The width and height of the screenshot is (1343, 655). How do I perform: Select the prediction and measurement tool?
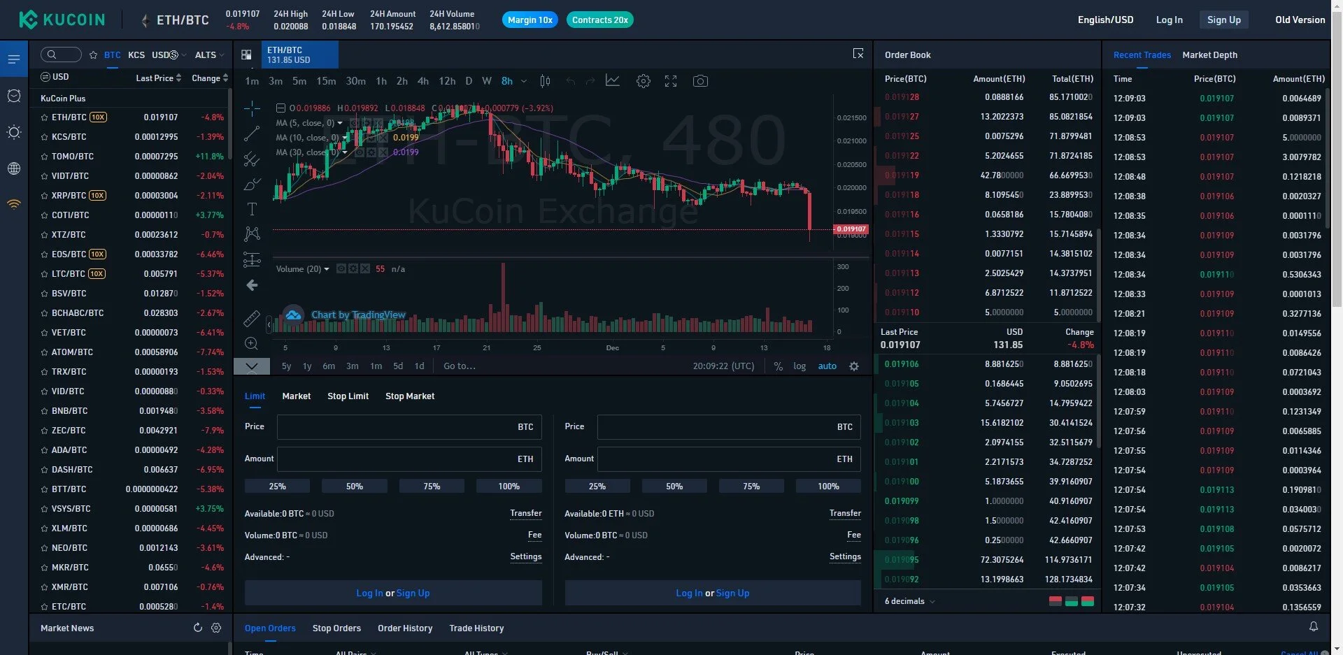(x=252, y=259)
